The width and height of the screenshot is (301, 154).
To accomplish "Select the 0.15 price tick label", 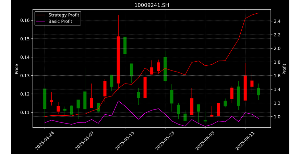I will click(25, 39).
